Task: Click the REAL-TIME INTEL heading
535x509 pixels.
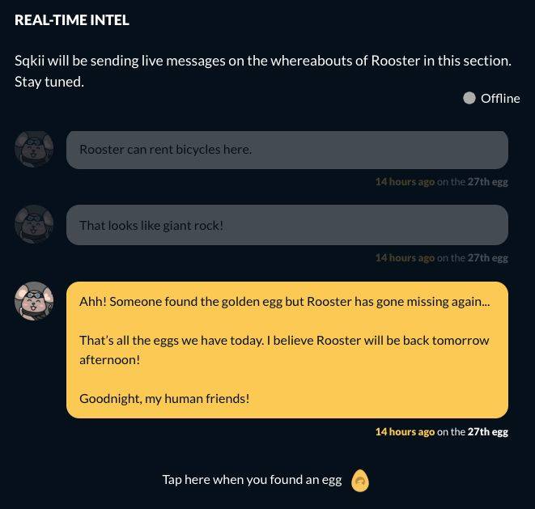Action: (x=72, y=20)
